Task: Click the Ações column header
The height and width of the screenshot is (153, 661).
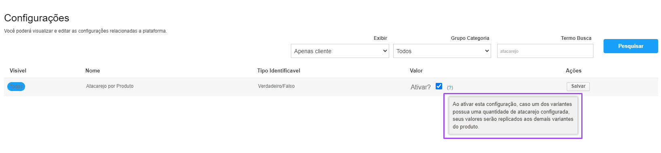Action: [x=574, y=70]
